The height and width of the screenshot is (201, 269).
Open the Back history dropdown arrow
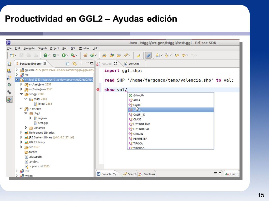click(187, 55)
